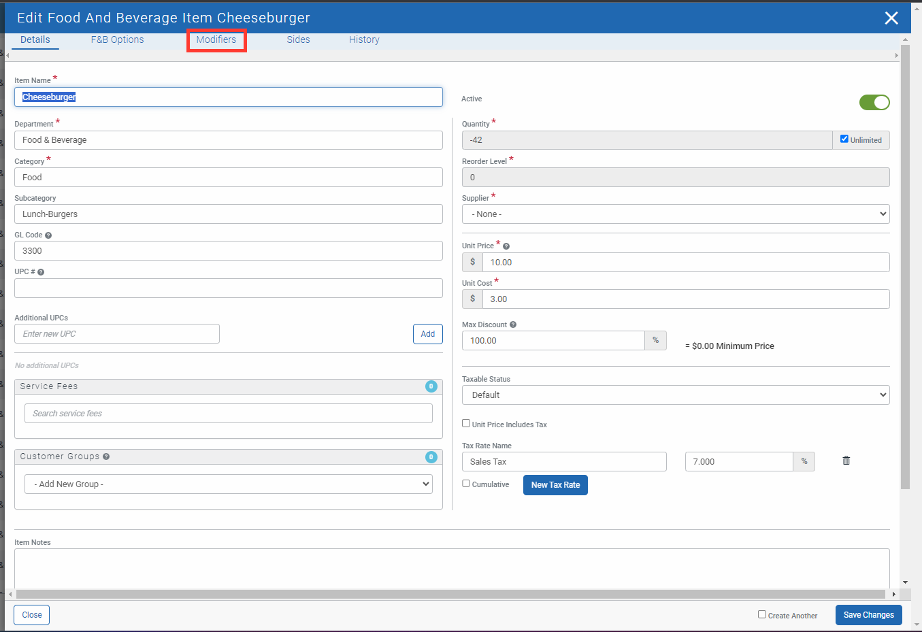The width and height of the screenshot is (922, 632).
Task: Open the Add New Group dropdown
Action: (229, 484)
